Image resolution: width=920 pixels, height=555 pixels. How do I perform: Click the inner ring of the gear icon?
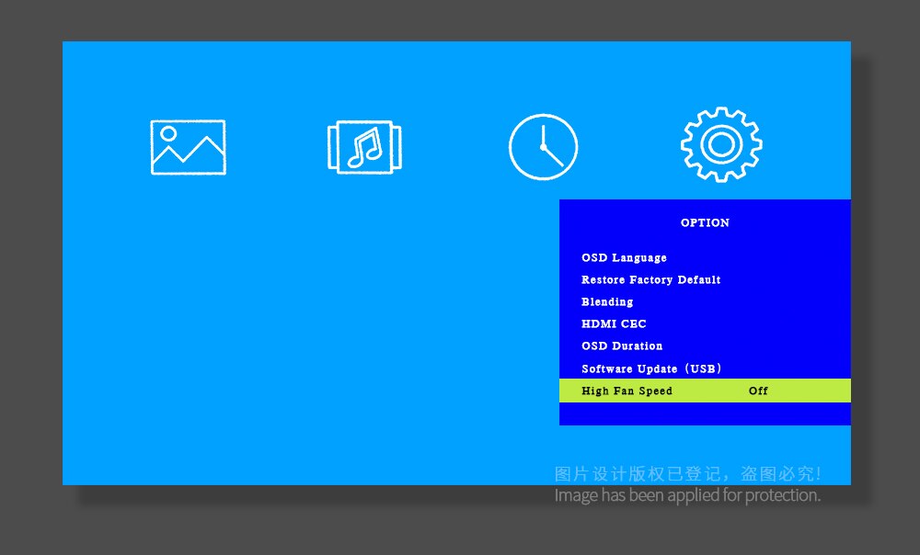click(720, 144)
